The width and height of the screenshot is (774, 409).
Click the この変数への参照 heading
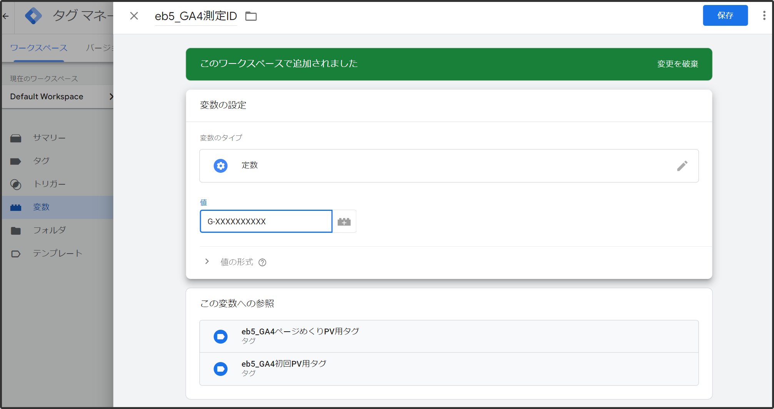pos(237,304)
